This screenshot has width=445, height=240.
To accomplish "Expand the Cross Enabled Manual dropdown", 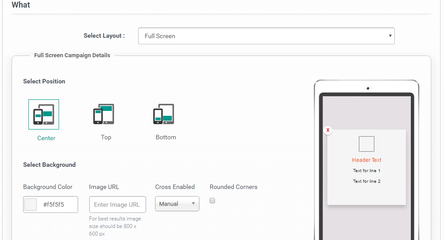I will pyautogui.click(x=177, y=204).
